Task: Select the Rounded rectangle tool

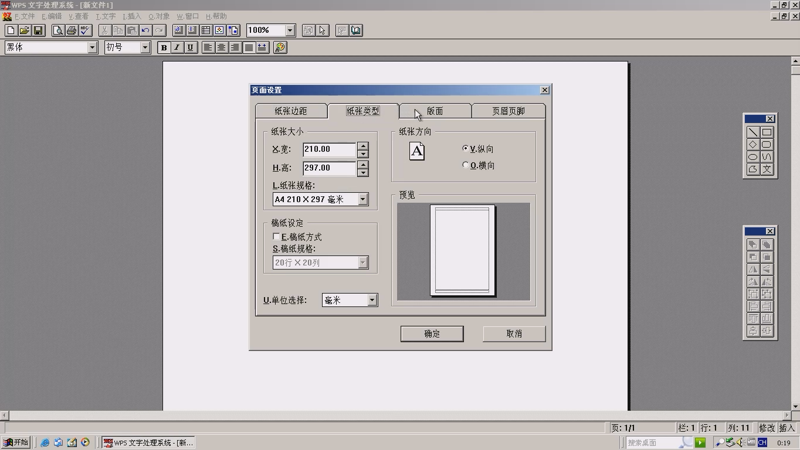Action: click(x=767, y=145)
